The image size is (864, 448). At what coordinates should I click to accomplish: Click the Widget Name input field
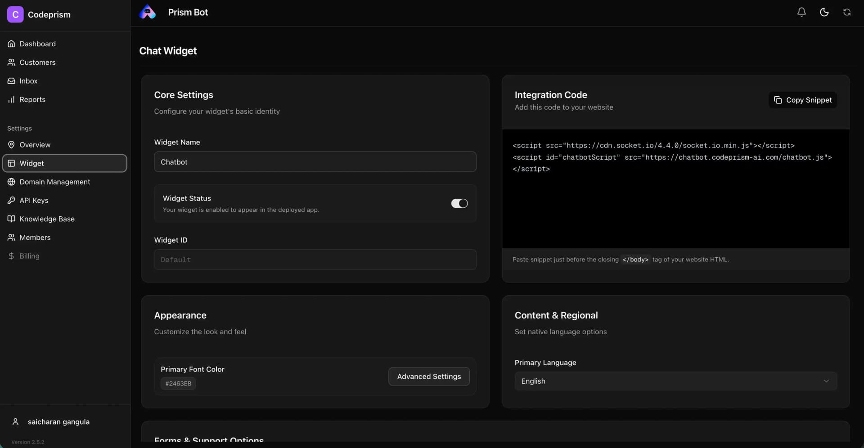315,161
